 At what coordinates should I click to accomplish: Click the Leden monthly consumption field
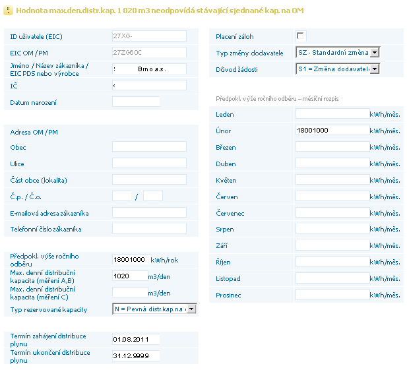332,113
